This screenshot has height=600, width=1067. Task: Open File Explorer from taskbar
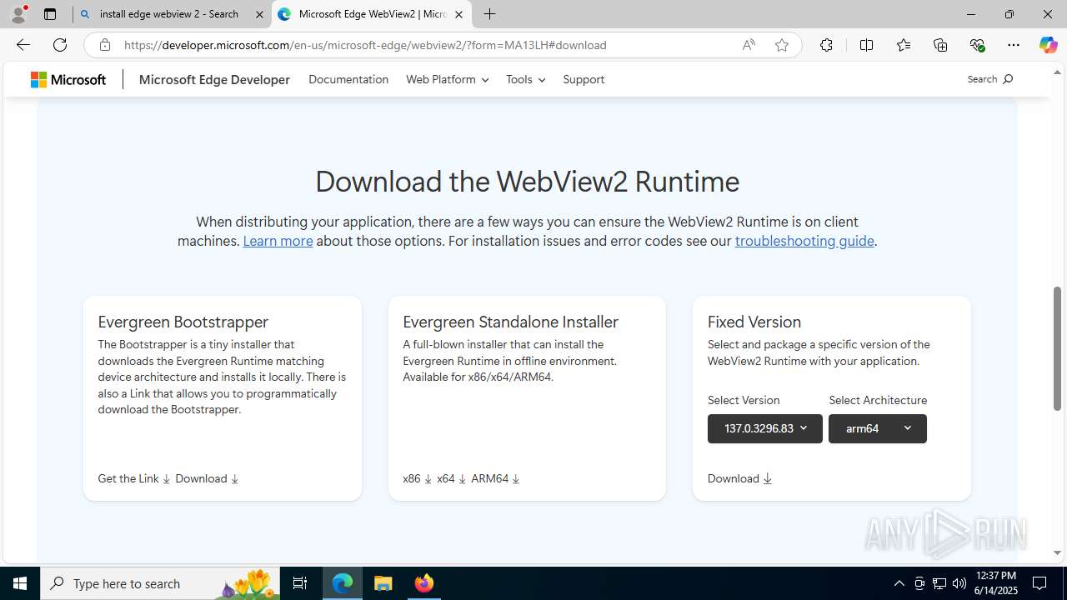coord(383,583)
